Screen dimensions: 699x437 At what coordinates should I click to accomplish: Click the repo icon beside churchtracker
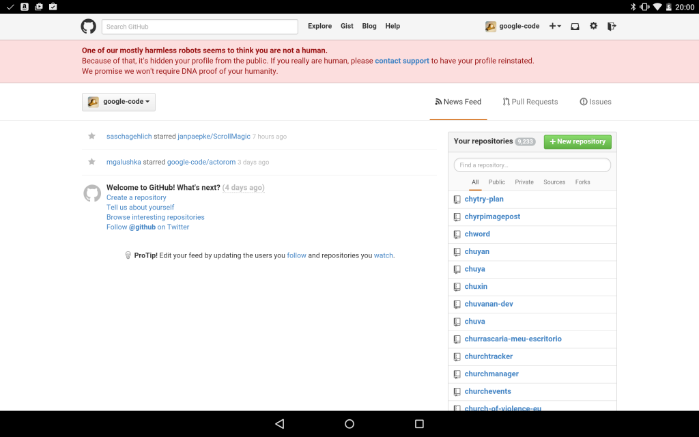[457, 356]
